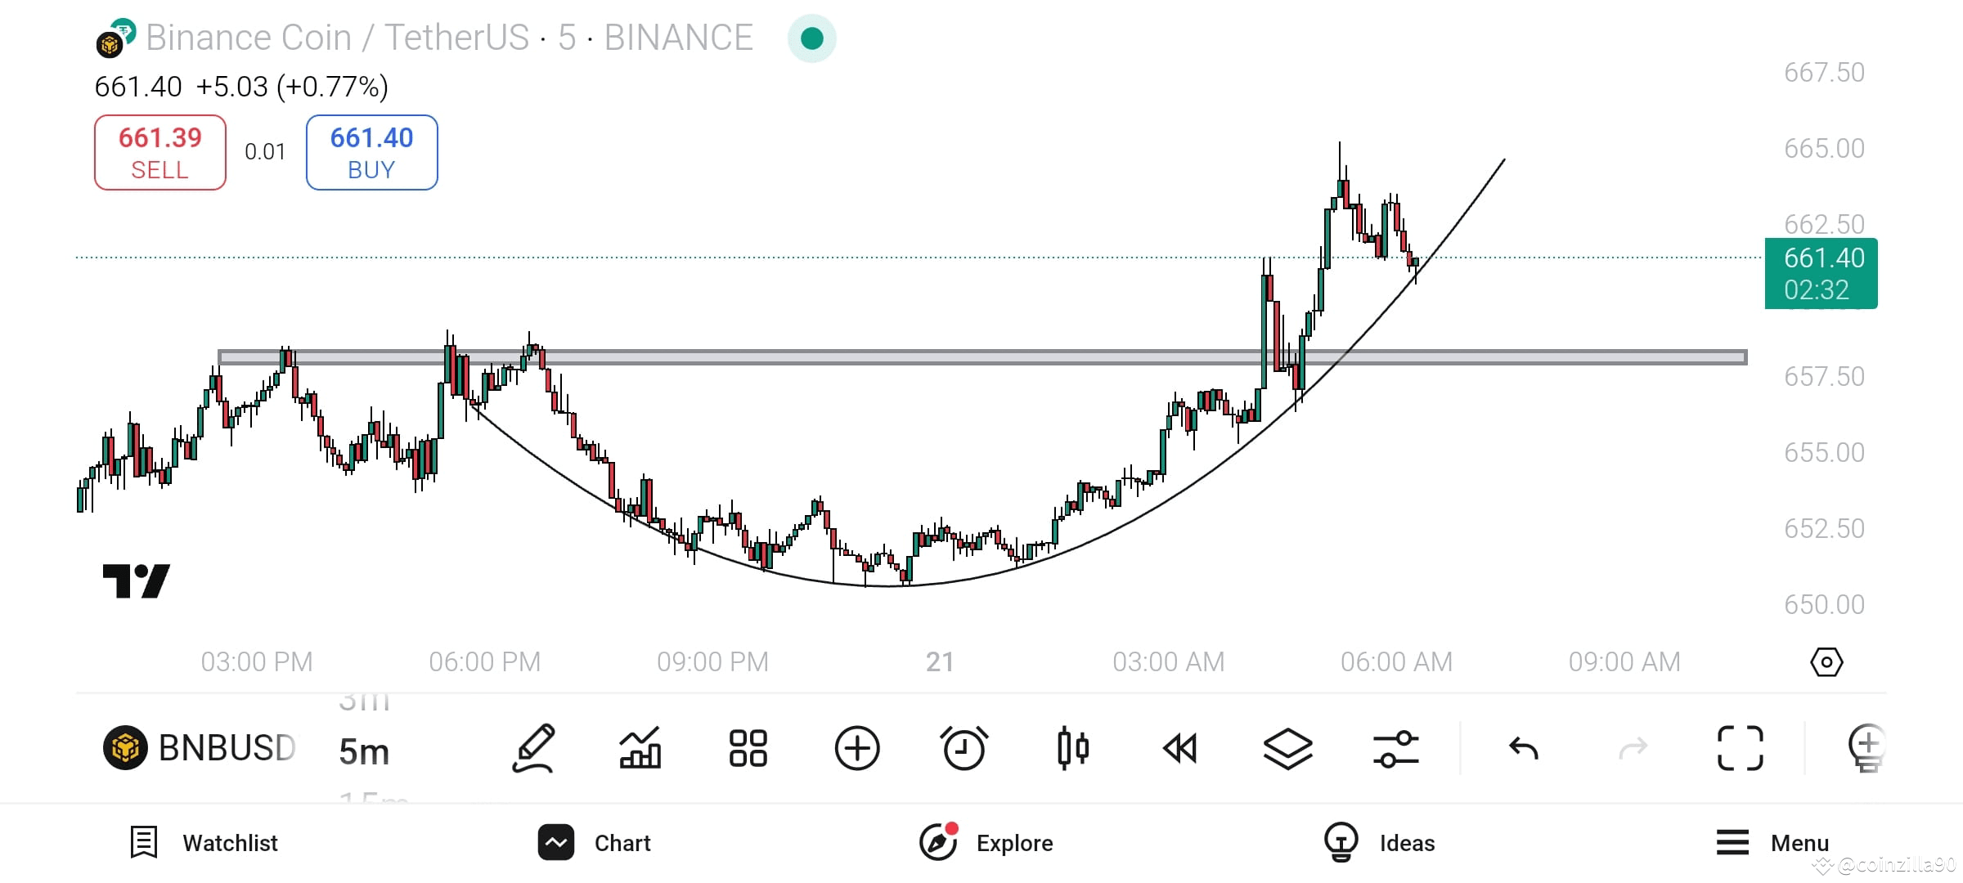Tap the publish idea lightbulb plus icon
Image resolution: width=1963 pixels, height=883 pixels.
1867,748
